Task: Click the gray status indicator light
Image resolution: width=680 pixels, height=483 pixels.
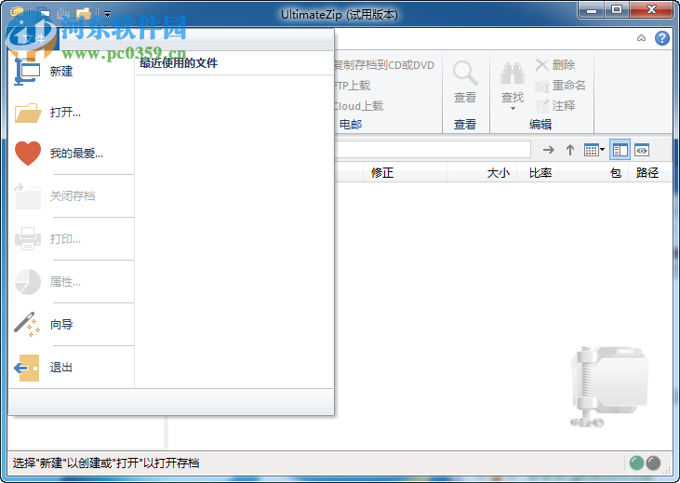Action: coord(653,463)
